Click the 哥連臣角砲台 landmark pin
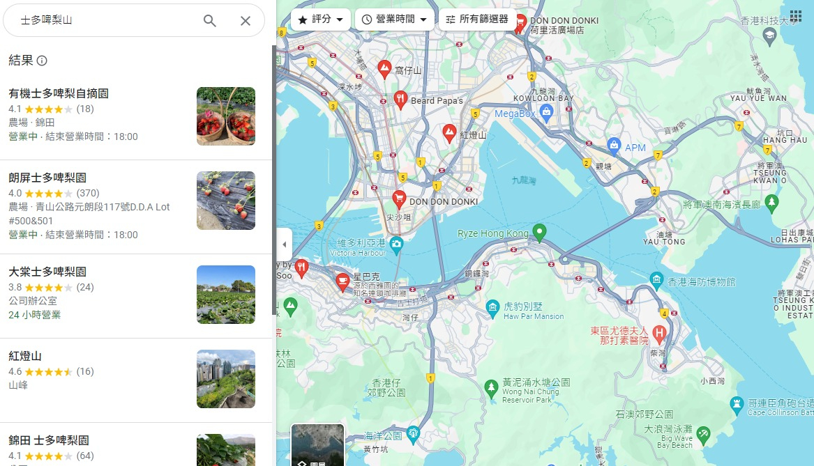The image size is (814, 466). coord(737,405)
